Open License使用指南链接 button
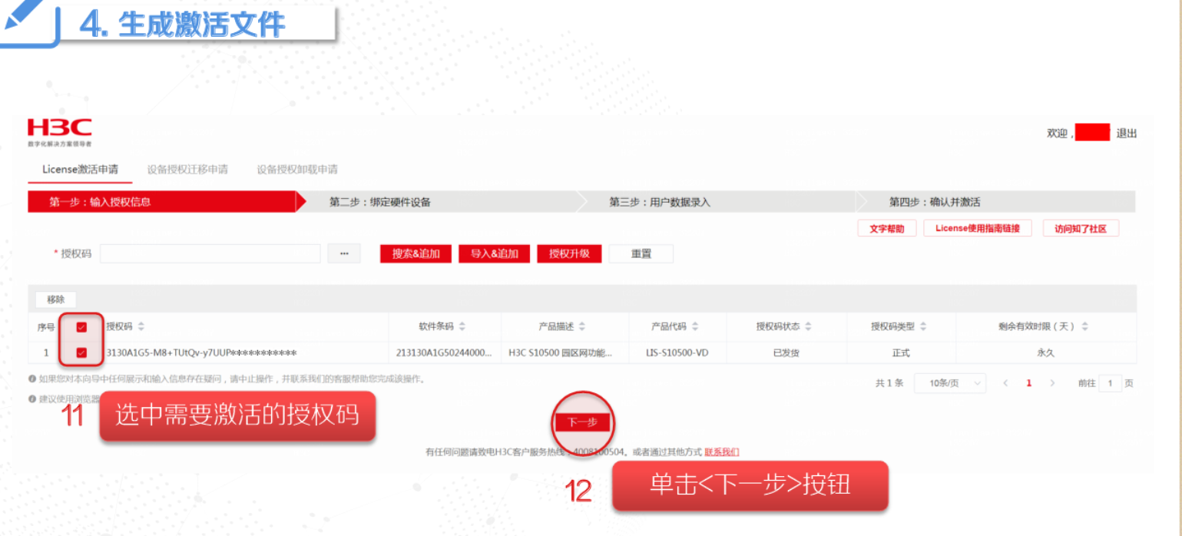Screen dimensions: 1182x536 pos(978,229)
